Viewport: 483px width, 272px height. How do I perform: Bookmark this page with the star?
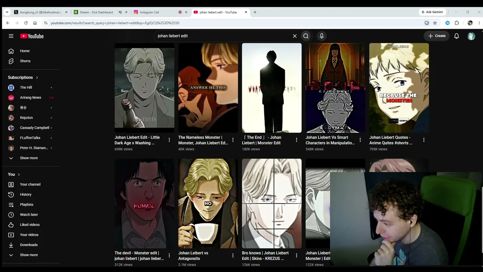(x=435, y=23)
